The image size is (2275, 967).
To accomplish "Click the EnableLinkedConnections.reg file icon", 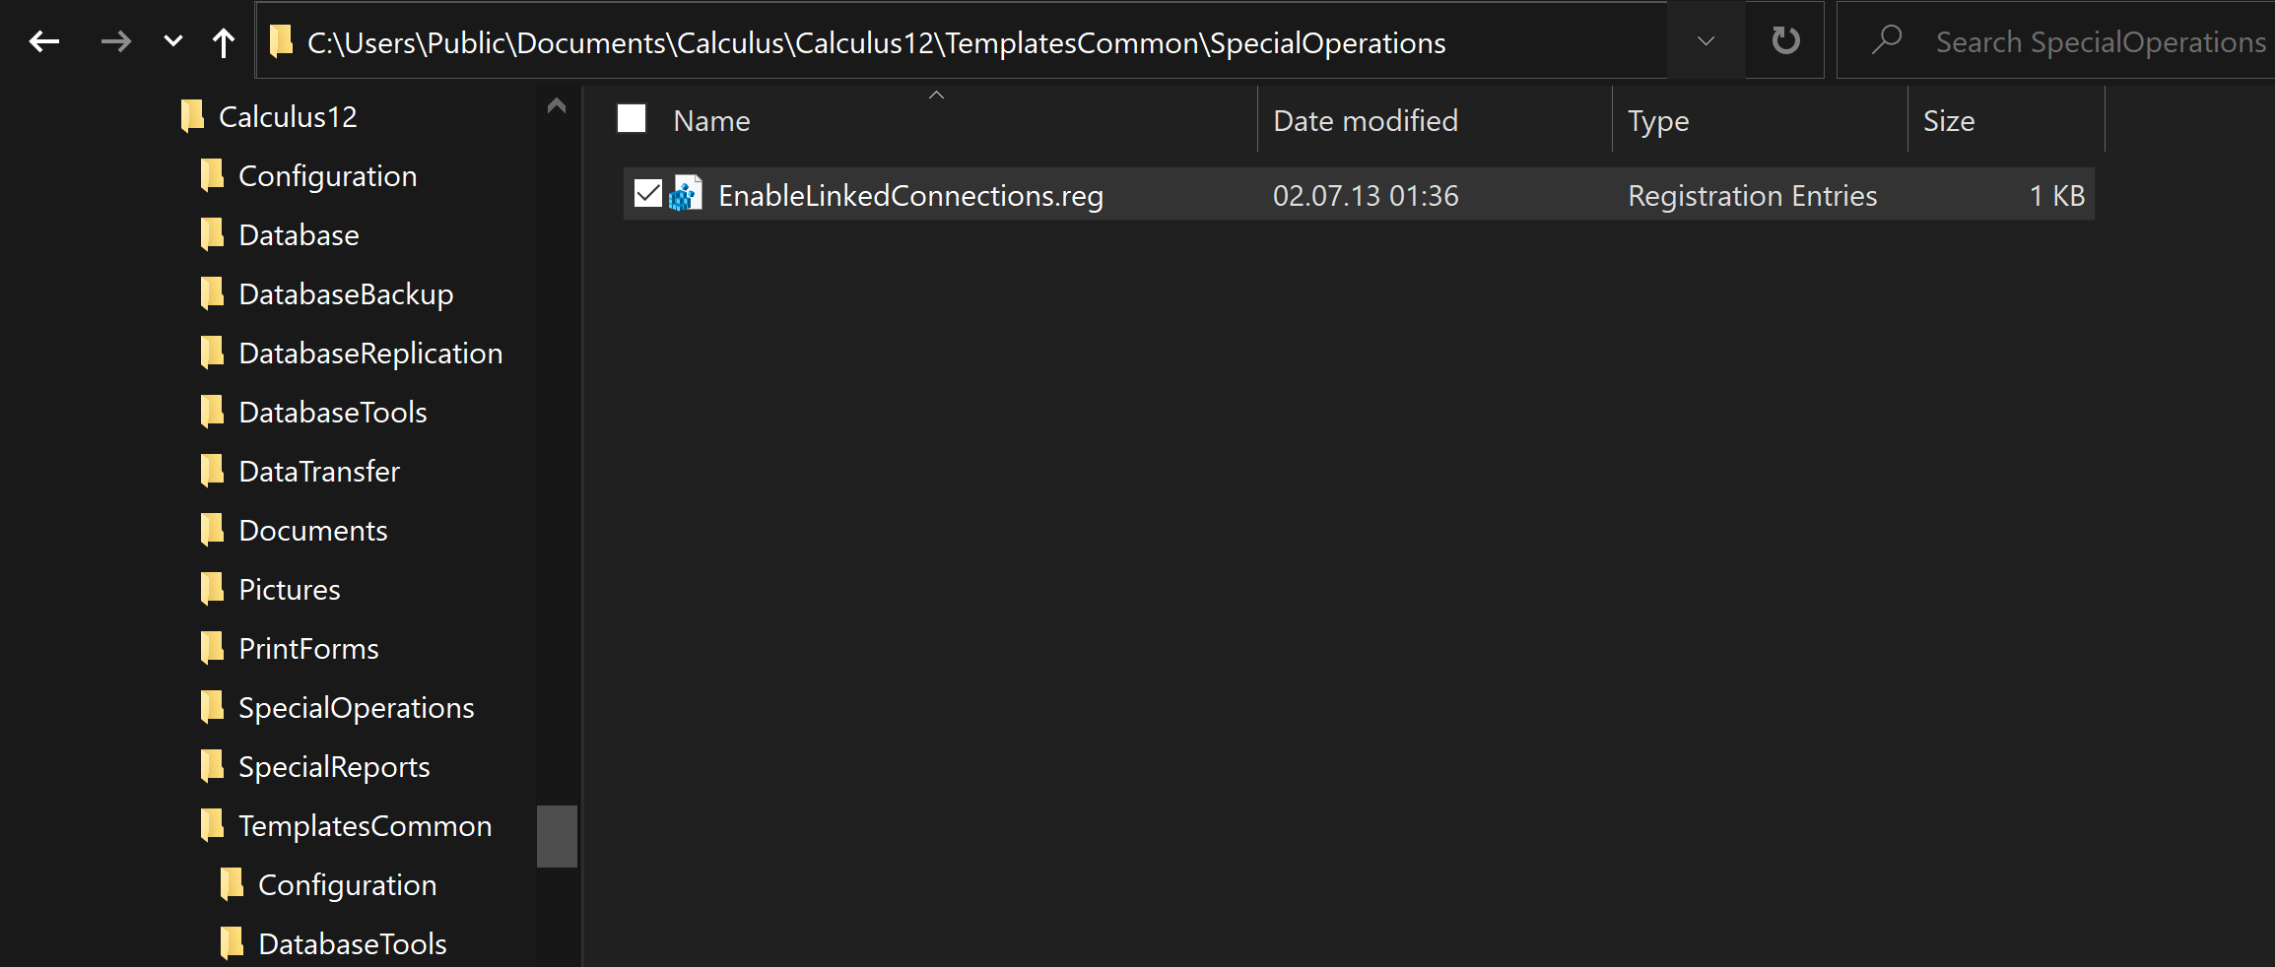I will point(686,194).
